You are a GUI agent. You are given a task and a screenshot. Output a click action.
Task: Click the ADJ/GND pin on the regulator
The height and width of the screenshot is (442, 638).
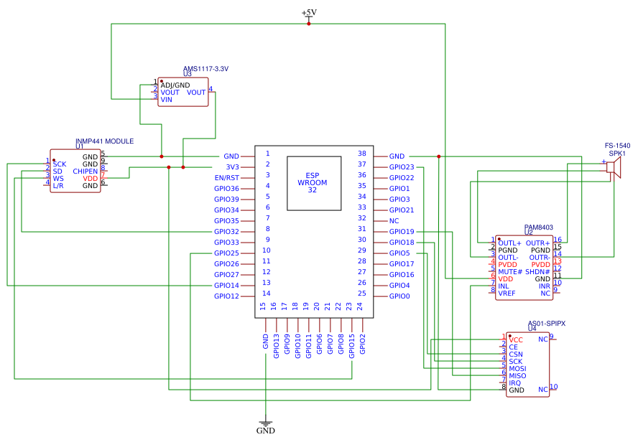pos(175,85)
